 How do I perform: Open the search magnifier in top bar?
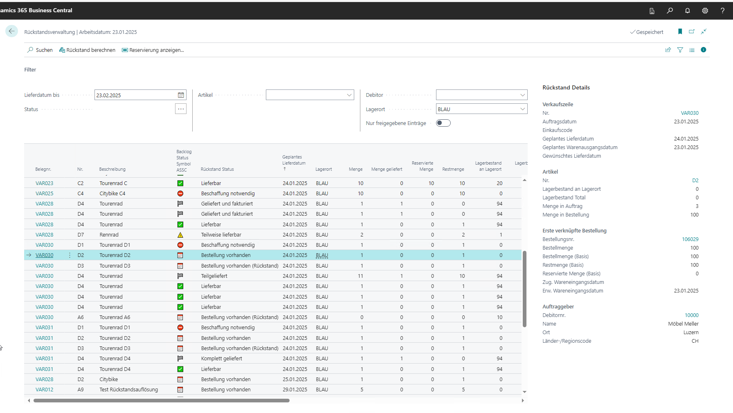click(670, 11)
